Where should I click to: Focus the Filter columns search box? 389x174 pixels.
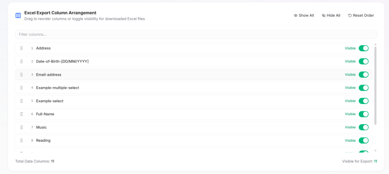tap(196, 35)
